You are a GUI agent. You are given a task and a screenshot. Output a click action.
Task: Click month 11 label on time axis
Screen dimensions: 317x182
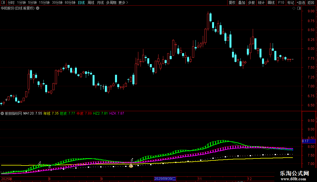point(200,179)
